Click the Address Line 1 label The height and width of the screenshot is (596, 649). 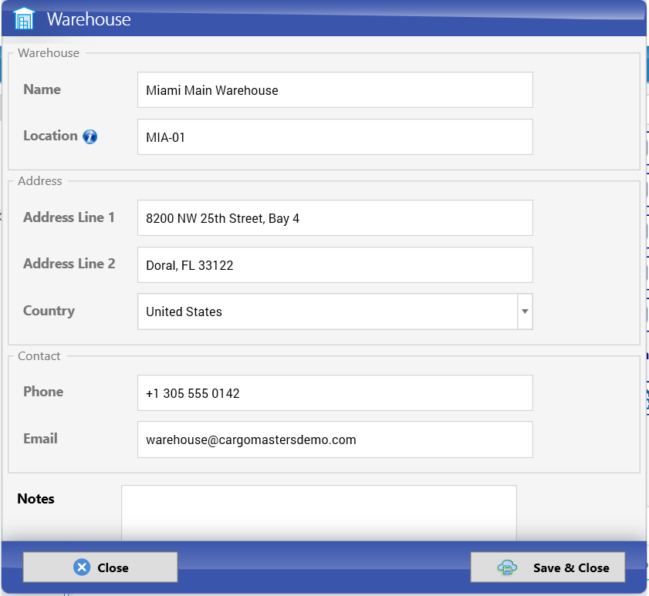[x=69, y=217]
